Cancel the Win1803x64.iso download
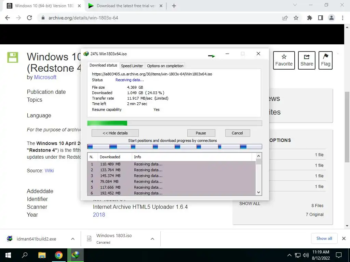350x262 pixels. (x=237, y=133)
